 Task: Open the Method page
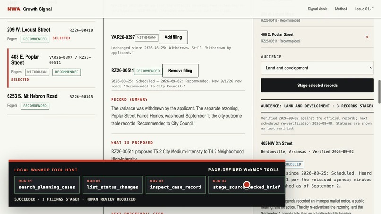click(x=341, y=9)
